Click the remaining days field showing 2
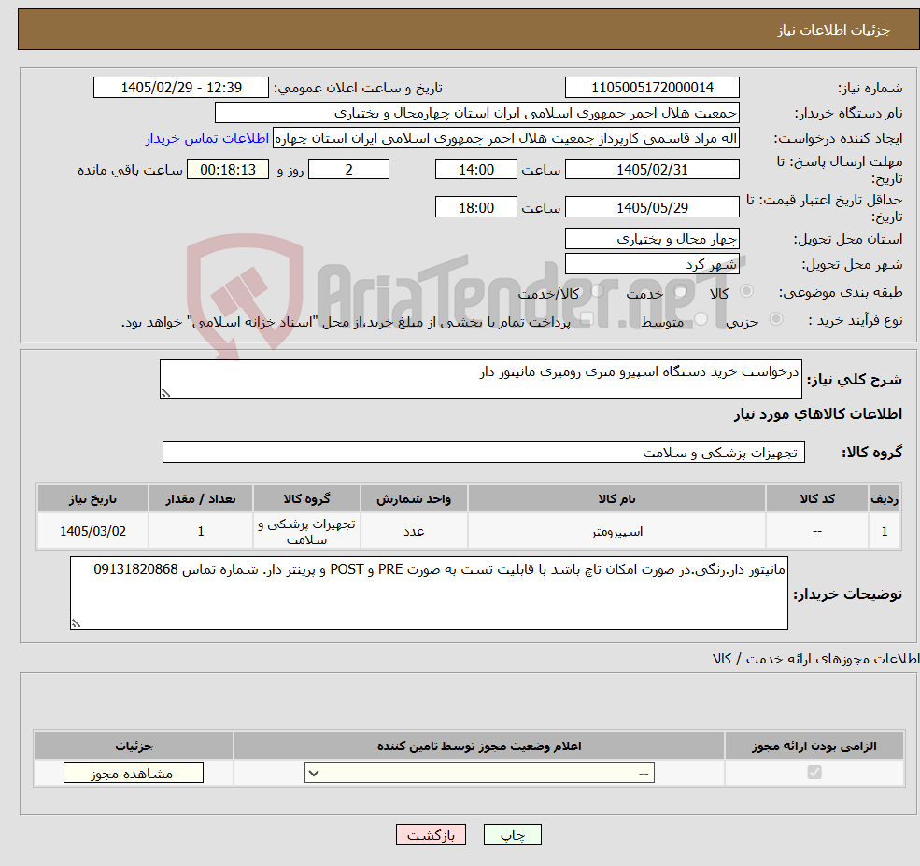Viewport: 920px width, 866px height. pyautogui.click(x=348, y=170)
